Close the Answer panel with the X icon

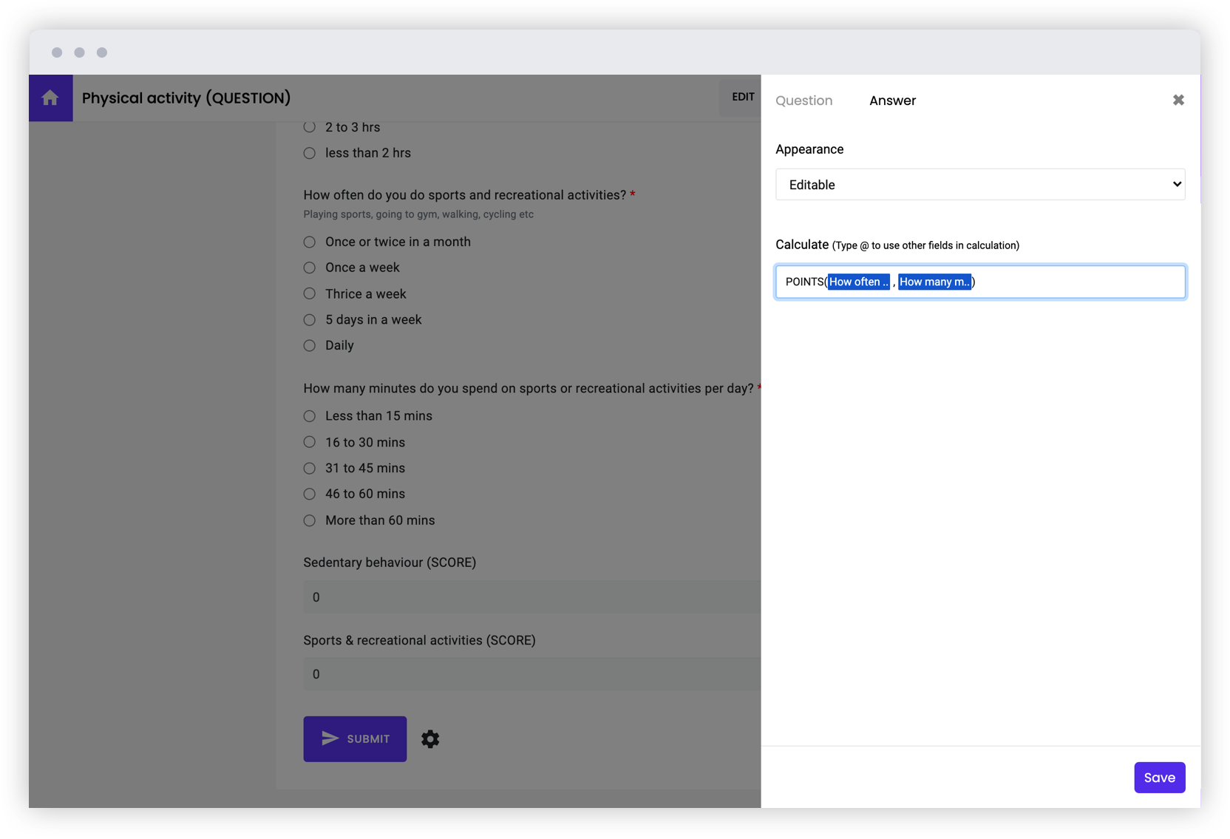1178,100
